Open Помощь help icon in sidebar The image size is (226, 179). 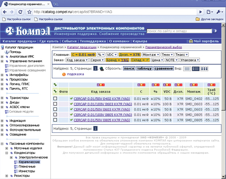click(7, 52)
